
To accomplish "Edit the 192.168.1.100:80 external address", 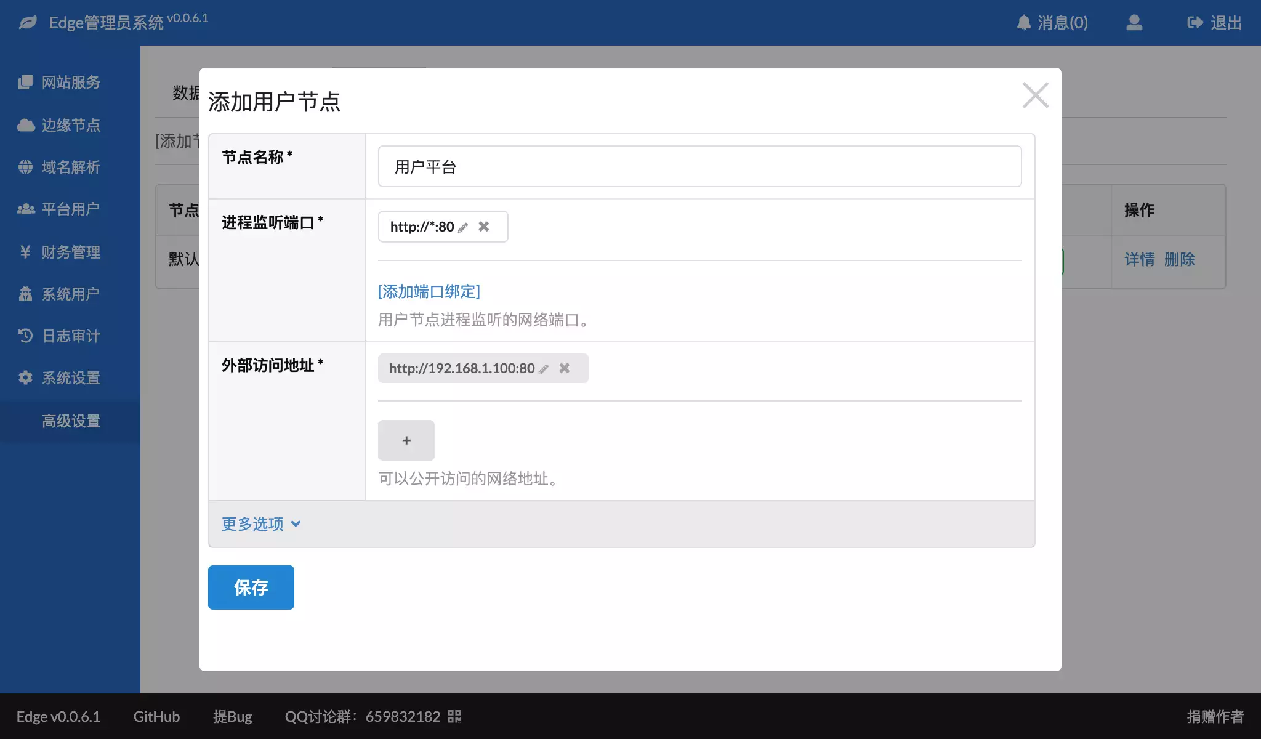I will tap(544, 369).
